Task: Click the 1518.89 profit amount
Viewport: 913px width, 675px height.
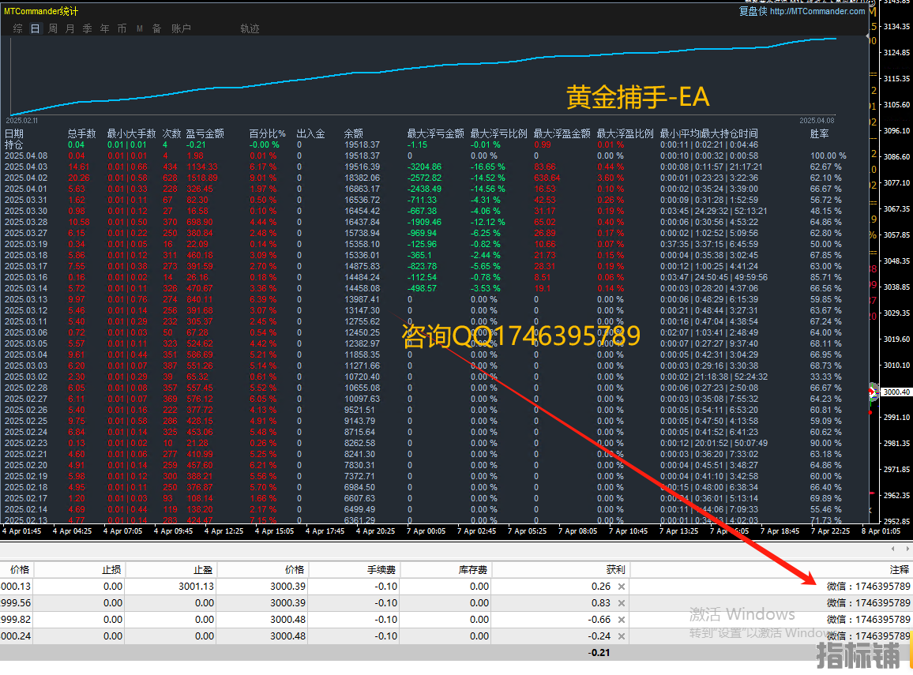Action: tap(202, 178)
